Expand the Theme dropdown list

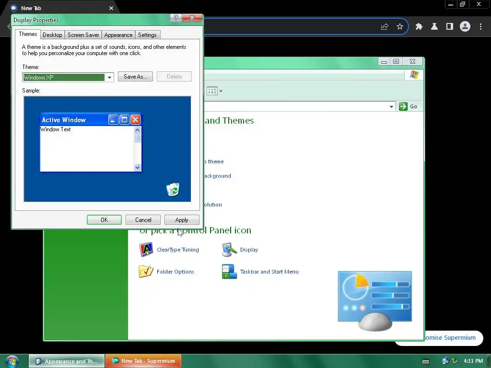pyautogui.click(x=109, y=77)
